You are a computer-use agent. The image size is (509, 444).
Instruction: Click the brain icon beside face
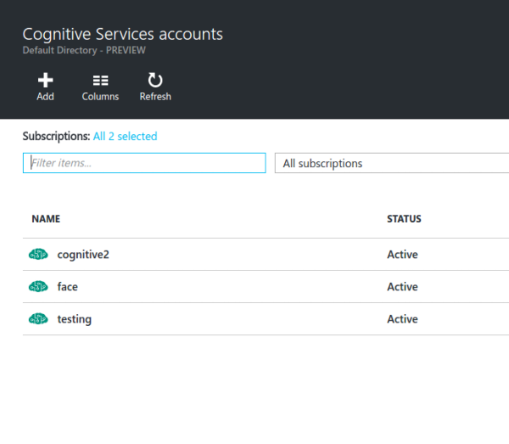click(x=38, y=286)
